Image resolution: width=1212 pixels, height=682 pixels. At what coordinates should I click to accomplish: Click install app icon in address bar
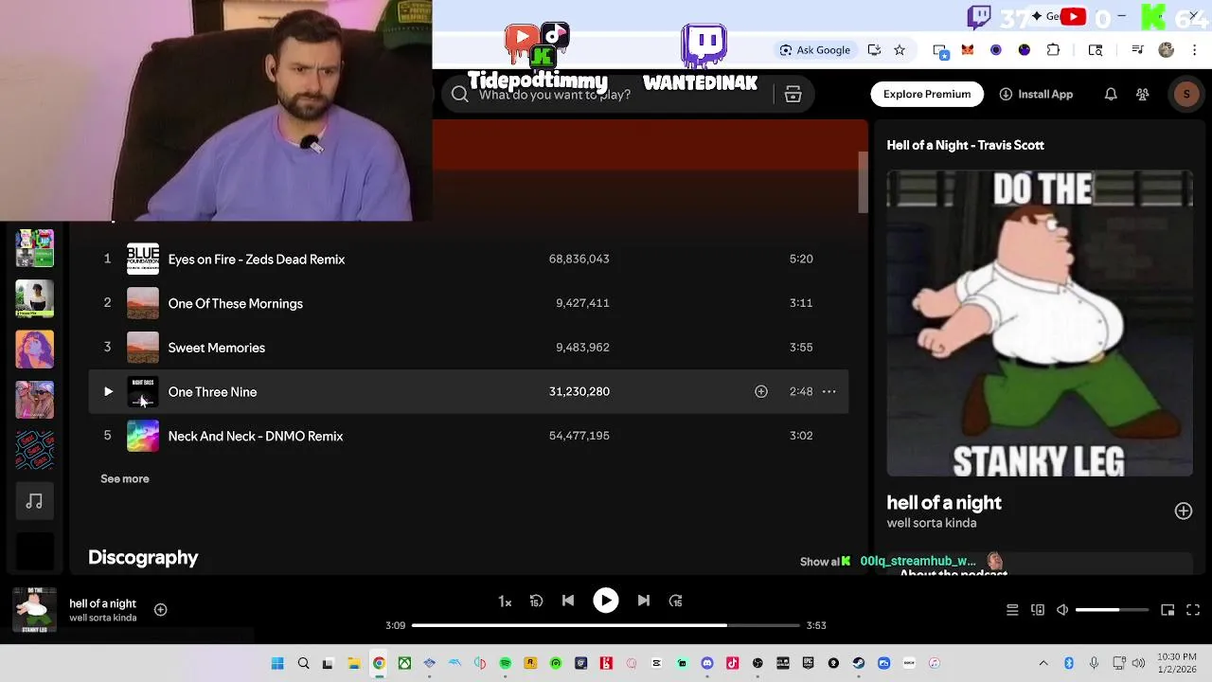[x=874, y=50]
